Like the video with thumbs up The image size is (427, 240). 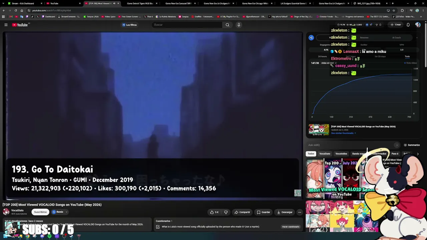[x=215, y=212]
